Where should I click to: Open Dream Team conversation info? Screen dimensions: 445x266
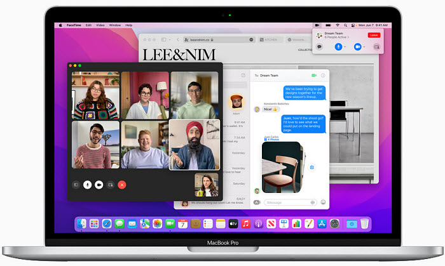(323, 76)
